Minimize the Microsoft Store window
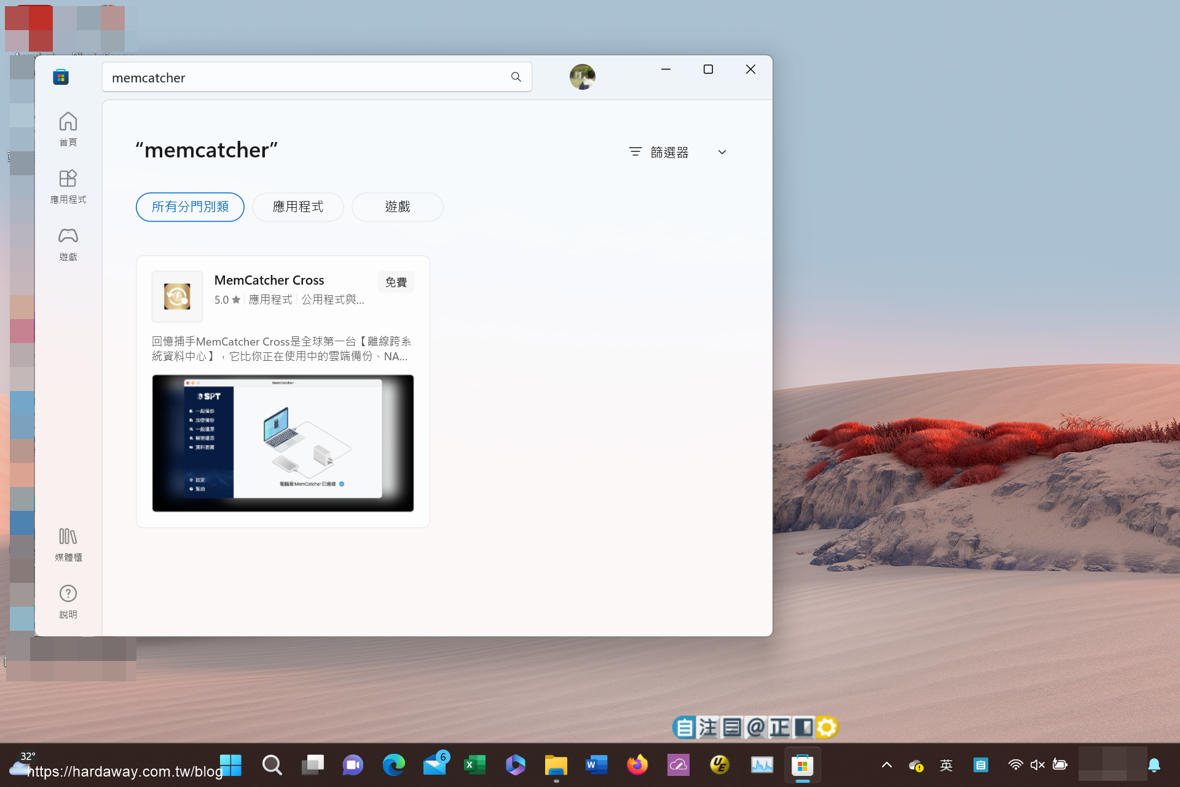The height and width of the screenshot is (787, 1180). pyautogui.click(x=666, y=69)
